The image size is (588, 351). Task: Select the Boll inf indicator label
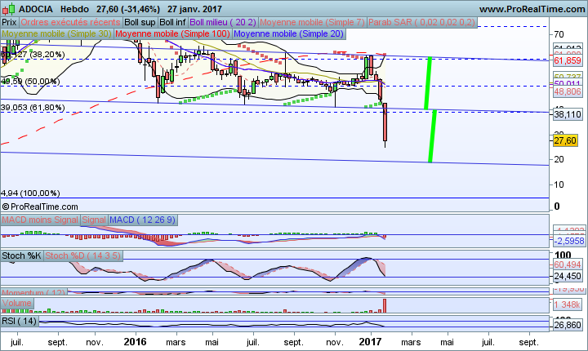click(x=172, y=22)
